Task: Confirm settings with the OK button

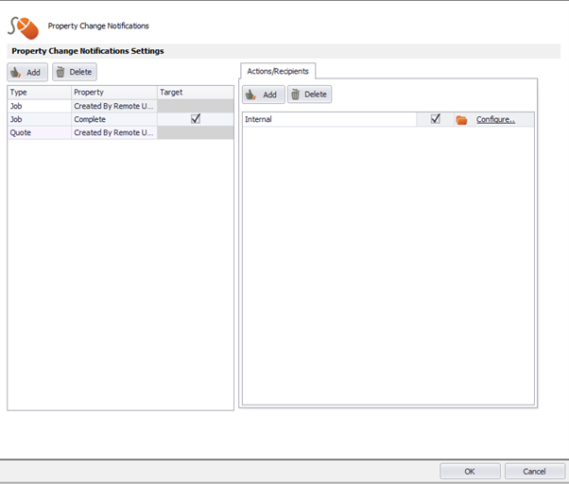Action: [470, 472]
